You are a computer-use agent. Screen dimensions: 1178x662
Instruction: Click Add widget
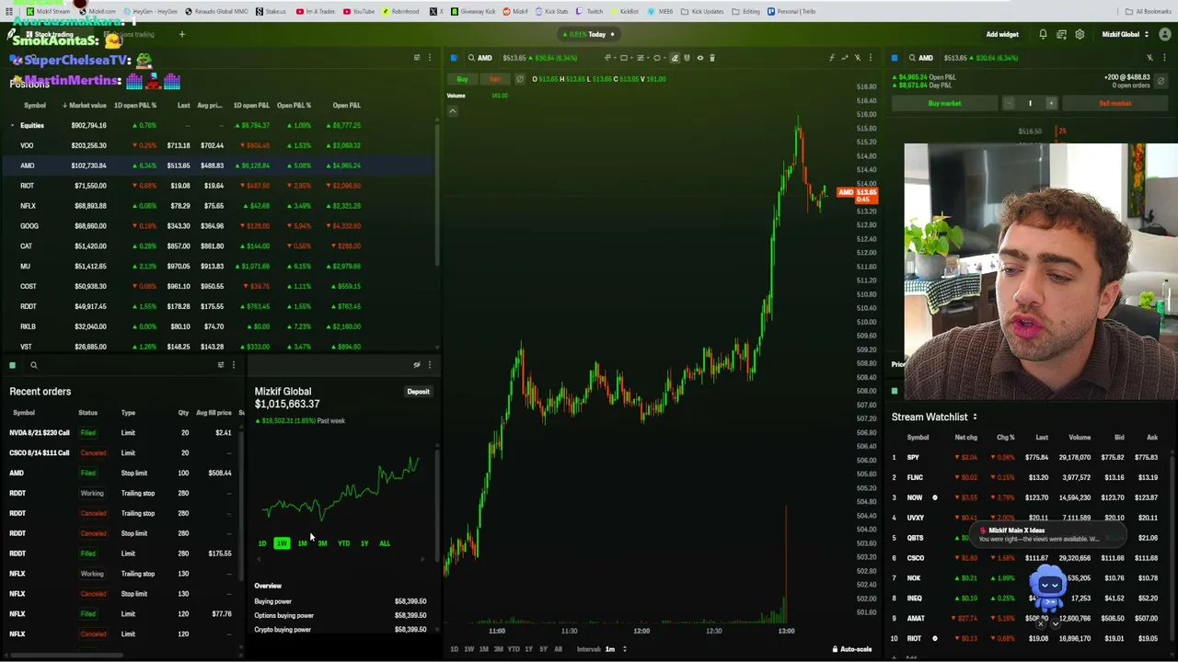[x=1002, y=35]
